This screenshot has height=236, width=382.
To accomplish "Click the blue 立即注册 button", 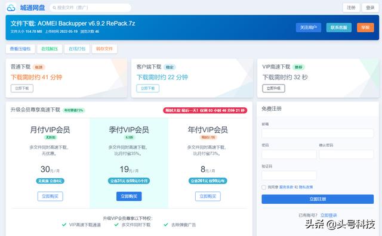I will [318, 199].
